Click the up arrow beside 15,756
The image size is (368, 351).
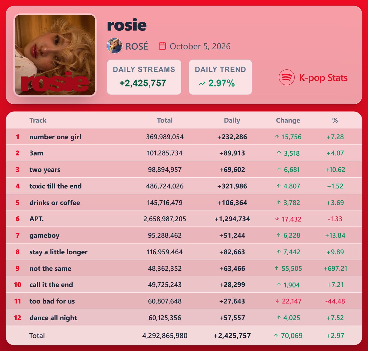[x=278, y=137]
